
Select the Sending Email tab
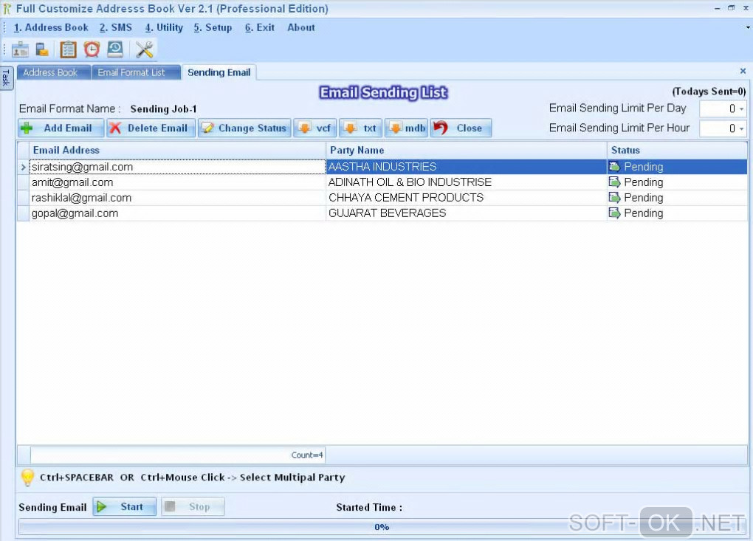219,72
